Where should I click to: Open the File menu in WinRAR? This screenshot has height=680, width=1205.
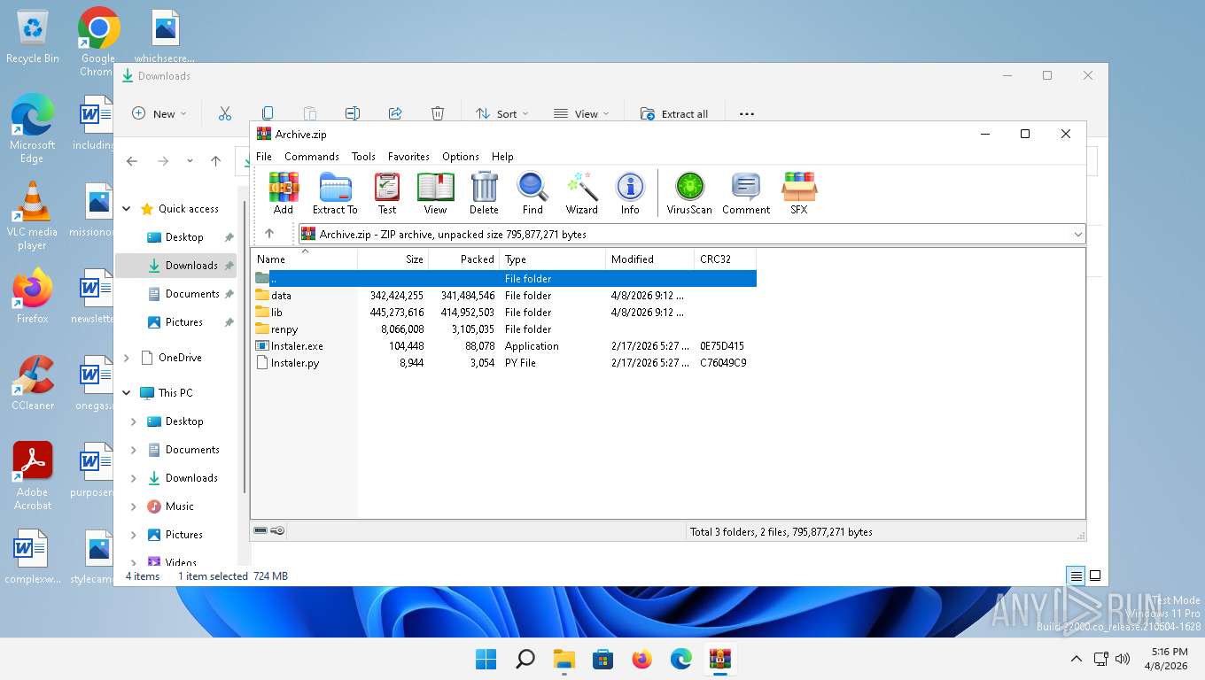pyautogui.click(x=264, y=157)
